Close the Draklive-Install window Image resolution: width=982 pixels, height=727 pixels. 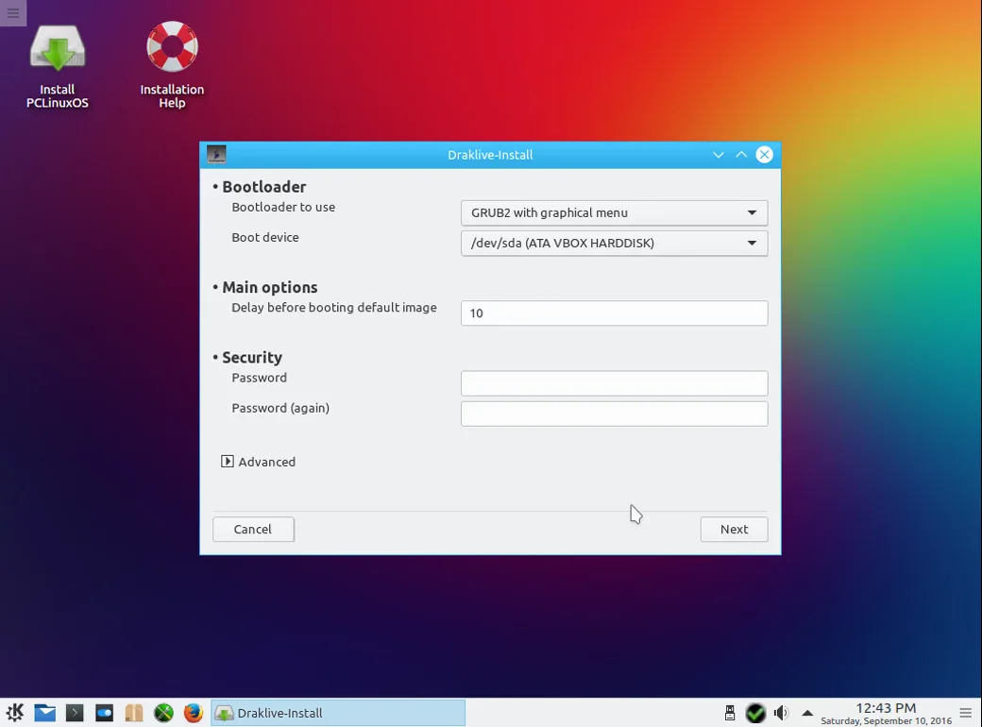tap(764, 155)
